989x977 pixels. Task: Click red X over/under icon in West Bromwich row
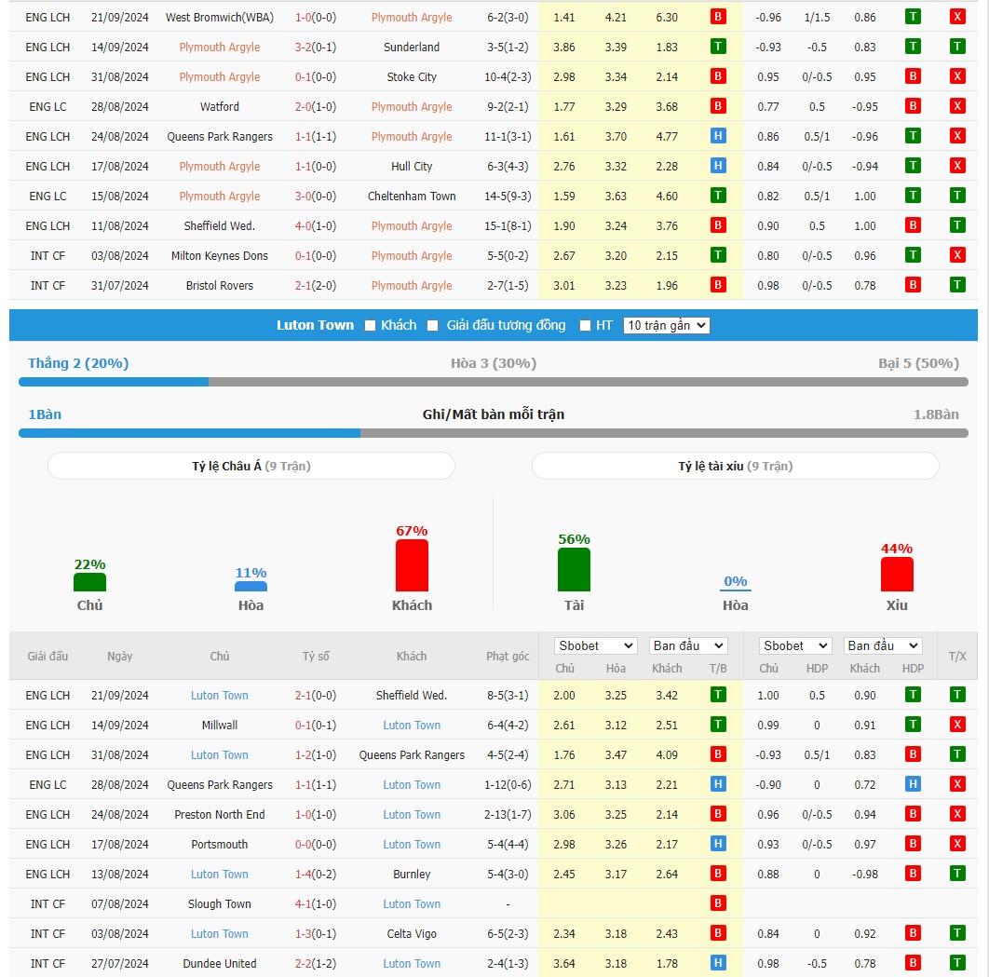[x=957, y=17]
